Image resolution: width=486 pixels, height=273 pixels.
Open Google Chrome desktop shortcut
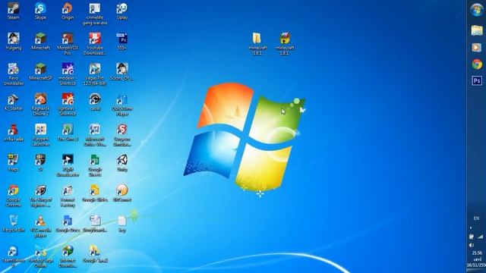coord(14,196)
